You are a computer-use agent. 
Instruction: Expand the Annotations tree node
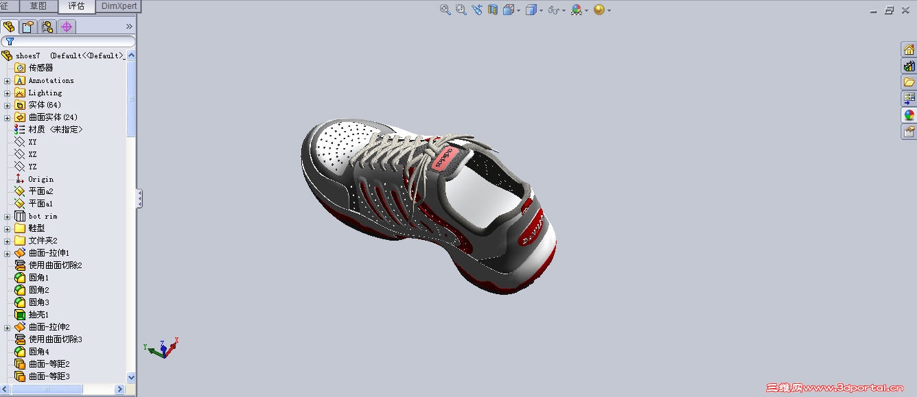(x=8, y=80)
